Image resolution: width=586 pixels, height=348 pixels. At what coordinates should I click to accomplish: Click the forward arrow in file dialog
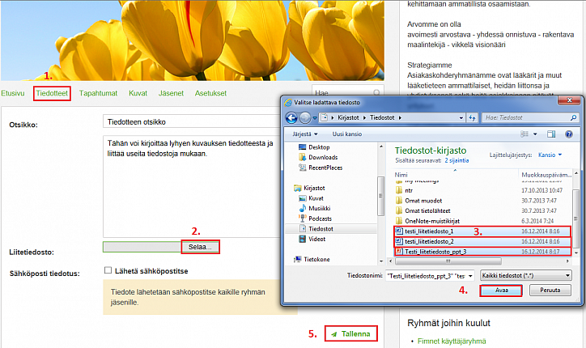(x=305, y=117)
